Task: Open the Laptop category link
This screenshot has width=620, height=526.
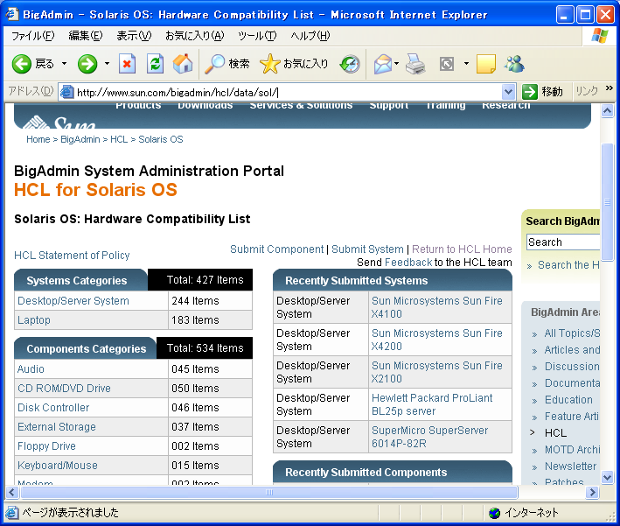Action: pyautogui.click(x=33, y=319)
